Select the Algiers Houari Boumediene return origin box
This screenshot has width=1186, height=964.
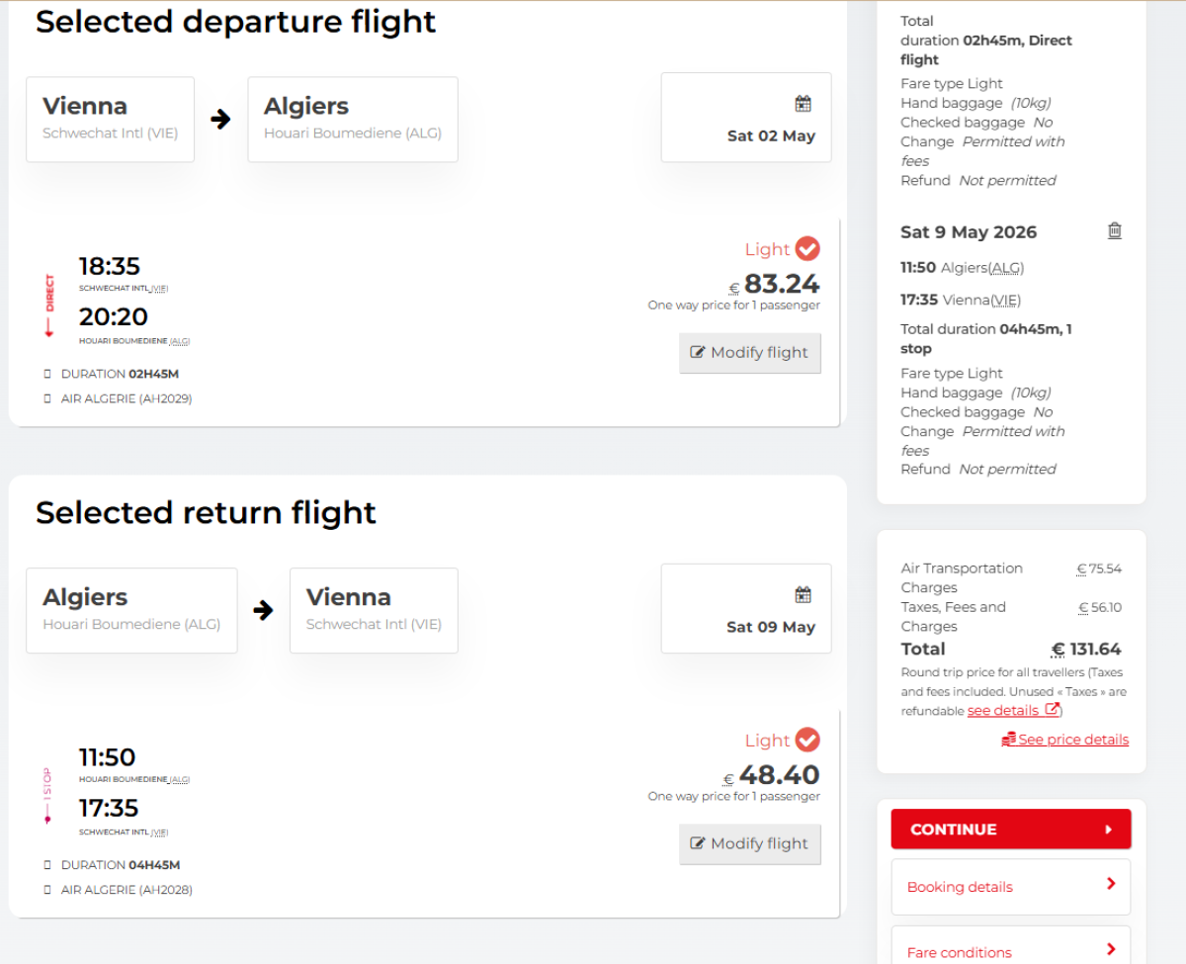[x=131, y=610]
